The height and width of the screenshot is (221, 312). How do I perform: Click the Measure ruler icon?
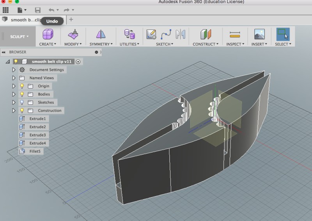[235, 34]
